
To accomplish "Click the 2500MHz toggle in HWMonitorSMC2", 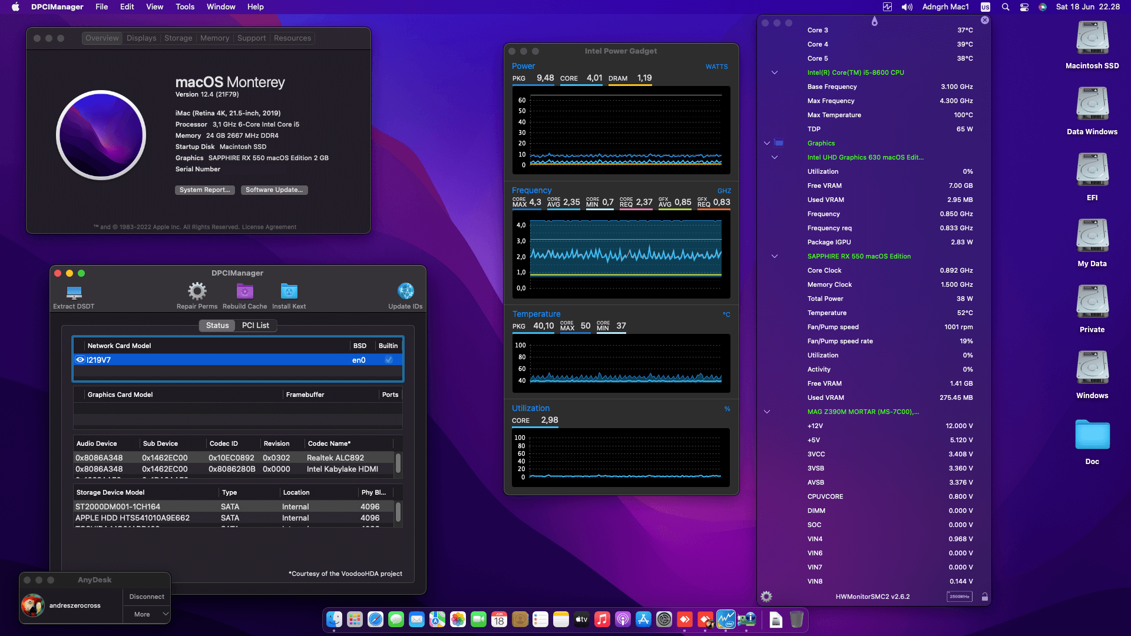I will point(959,597).
